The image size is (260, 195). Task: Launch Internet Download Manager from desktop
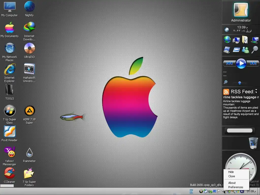pyautogui.click(x=29, y=31)
